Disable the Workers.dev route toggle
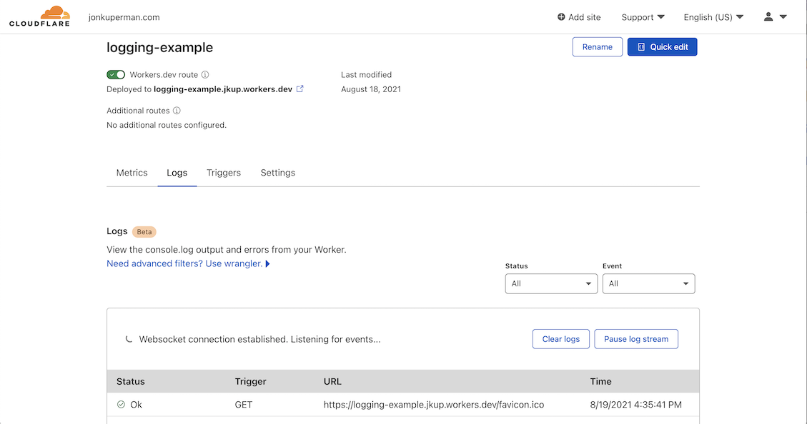Image resolution: width=807 pixels, height=424 pixels. click(x=116, y=74)
